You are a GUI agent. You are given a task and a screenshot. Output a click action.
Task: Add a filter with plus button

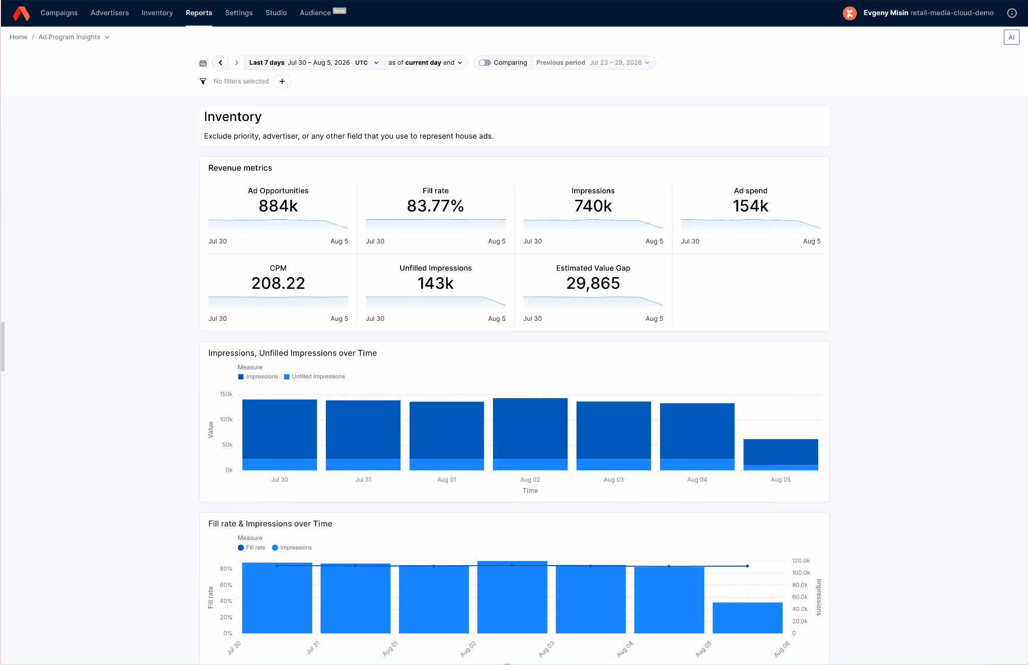(x=282, y=81)
